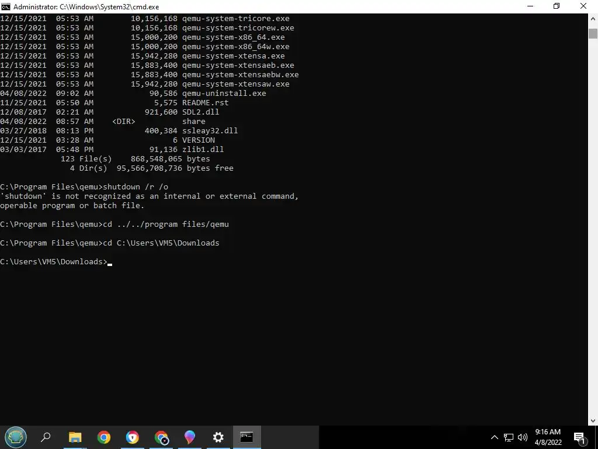Click the 'operable program or batch file.' line
Screen dimensions: 598x449
[x=72, y=205]
